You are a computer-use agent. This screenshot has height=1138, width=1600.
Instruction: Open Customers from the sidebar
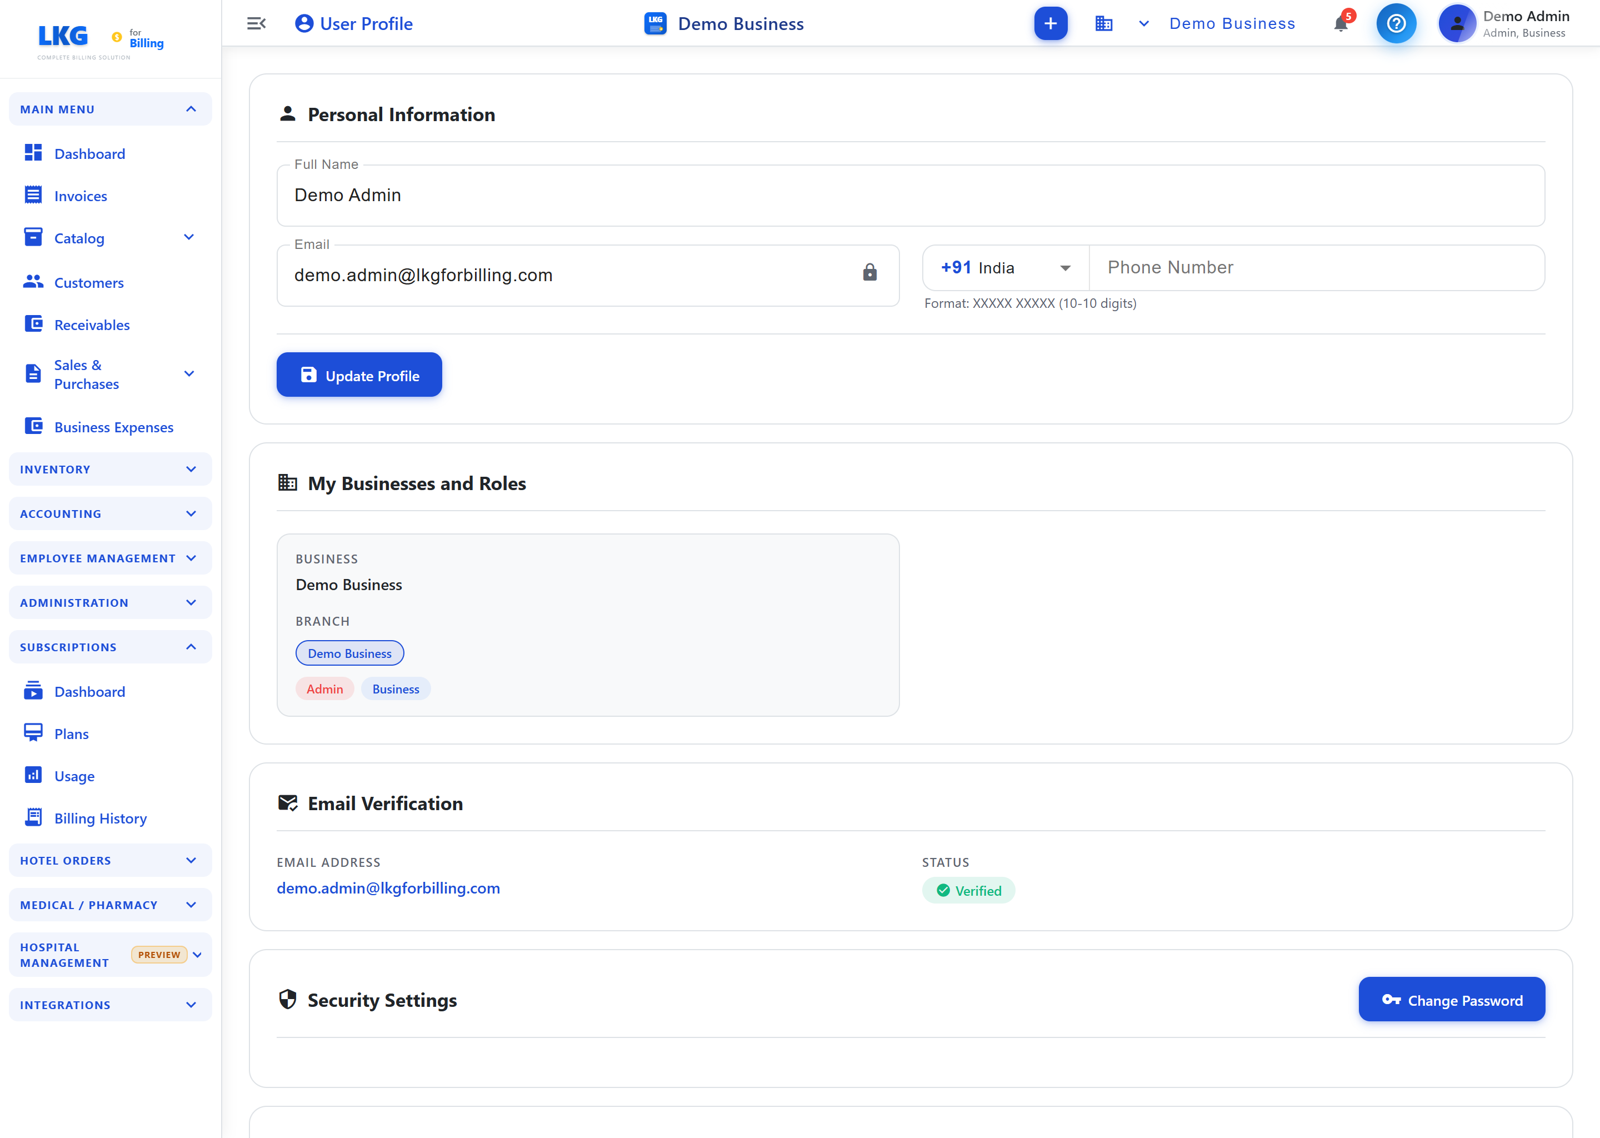click(110, 282)
